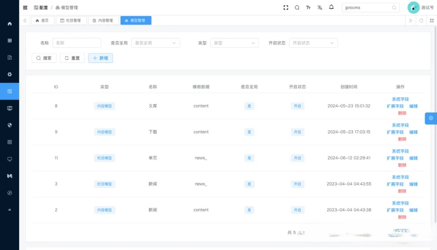The width and height of the screenshot is (437, 250).
Task: Open the monitor chart icon in sidebar
Action: [x=10, y=108]
